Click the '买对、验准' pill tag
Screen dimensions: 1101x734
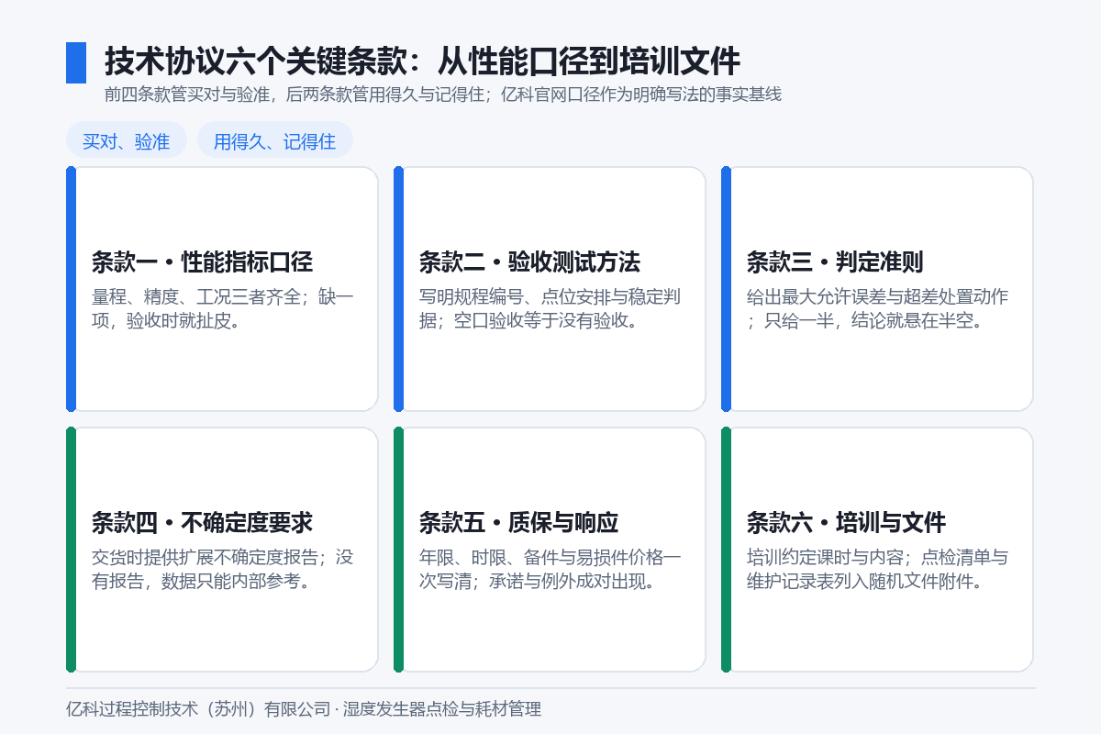pos(127,141)
